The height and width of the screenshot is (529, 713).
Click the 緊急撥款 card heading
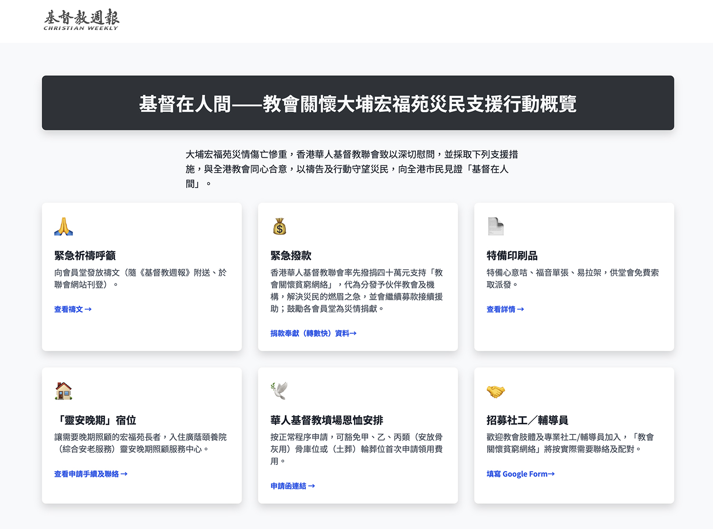(x=291, y=255)
